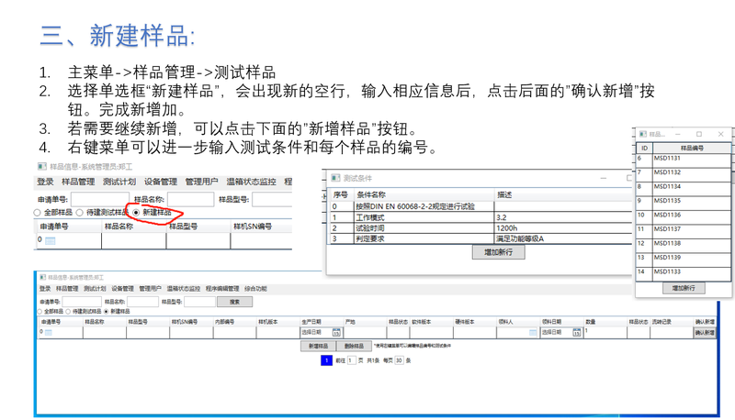Click the DIN EN 60068-2-2 condition cell
Viewport: 735px width, 420px height.
424,206
